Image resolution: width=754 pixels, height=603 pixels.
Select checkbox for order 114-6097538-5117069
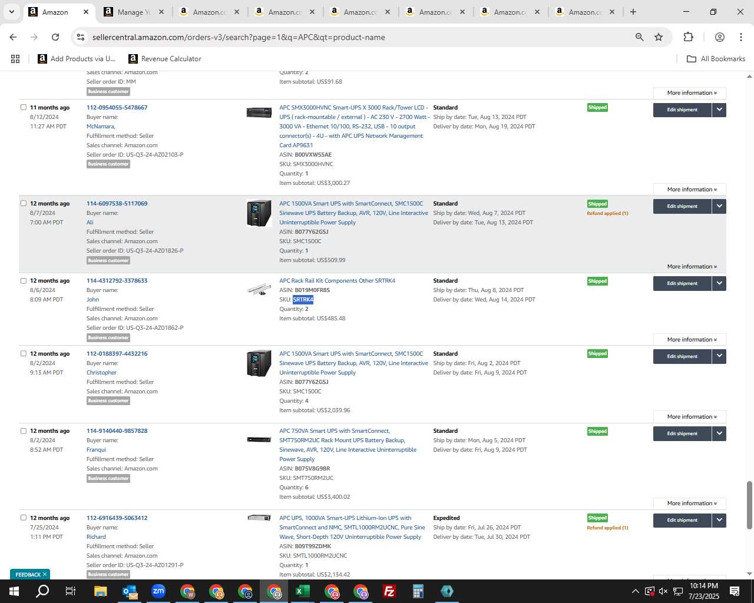(24, 203)
